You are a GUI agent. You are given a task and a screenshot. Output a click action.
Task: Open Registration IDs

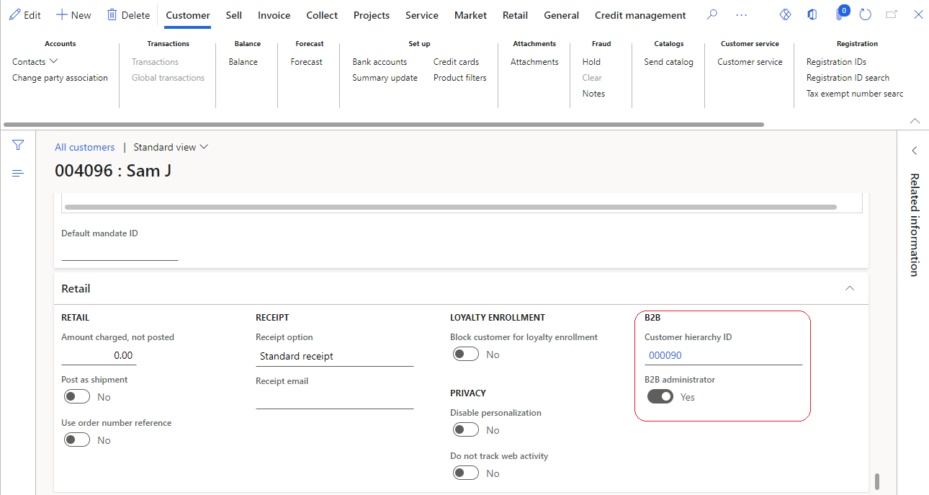[836, 62]
